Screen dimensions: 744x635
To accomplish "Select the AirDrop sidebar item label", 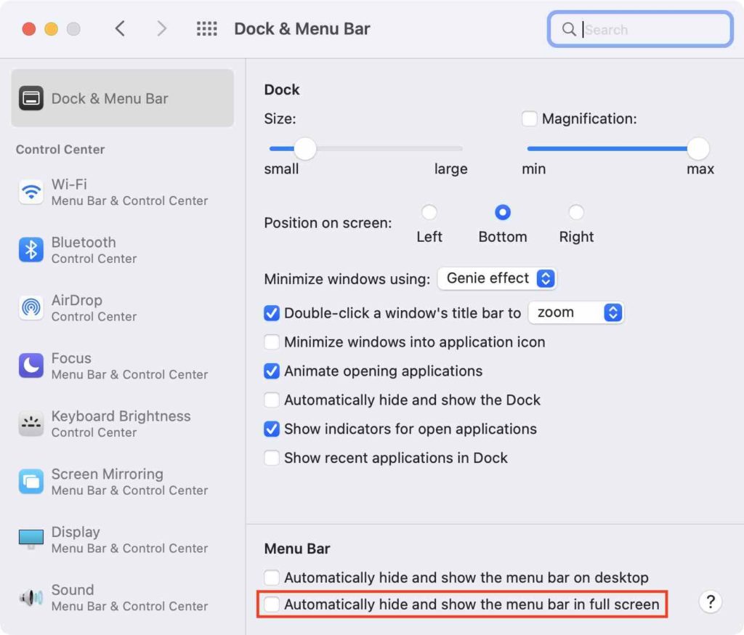I will point(77,300).
